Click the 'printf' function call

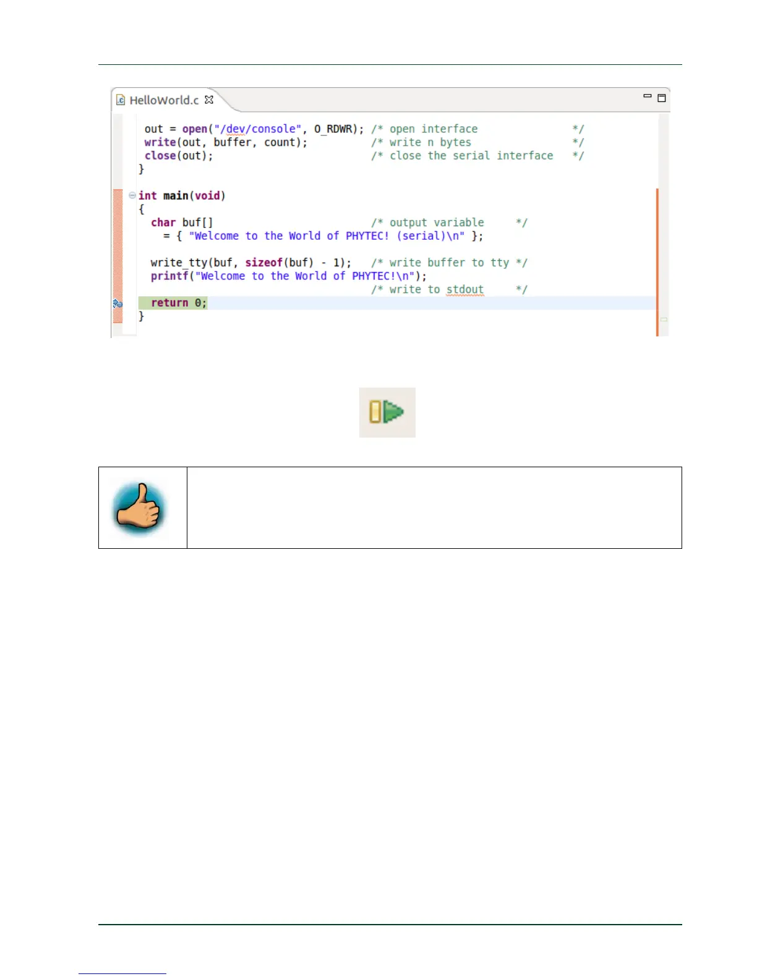coord(169,276)
